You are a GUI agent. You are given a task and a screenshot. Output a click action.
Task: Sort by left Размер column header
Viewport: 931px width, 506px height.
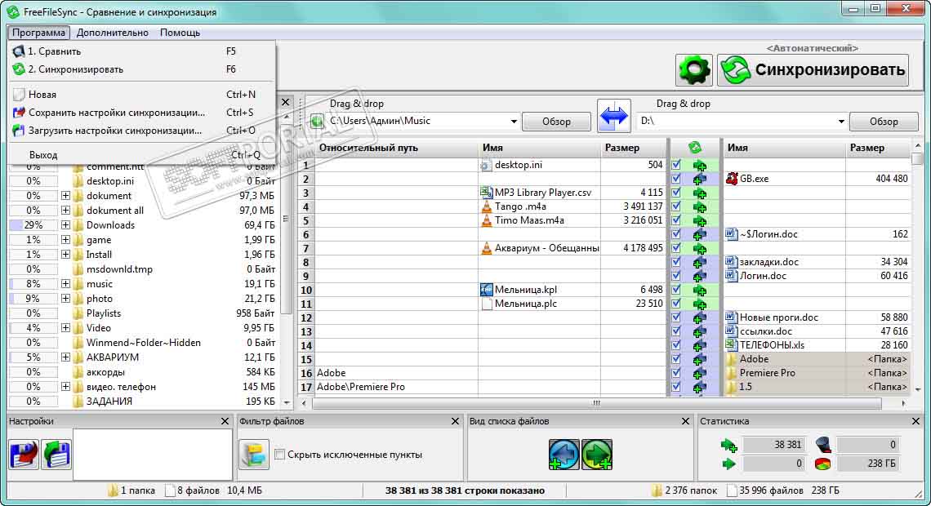(633, 148)
